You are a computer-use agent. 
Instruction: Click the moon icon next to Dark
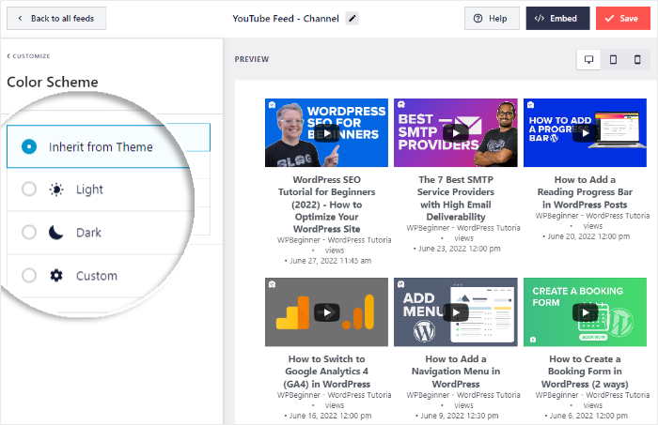click(x=55, y=232)
